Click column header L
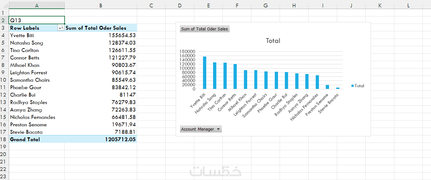The width and height of the screenshot is (431, 180). [x=408, y=5]
